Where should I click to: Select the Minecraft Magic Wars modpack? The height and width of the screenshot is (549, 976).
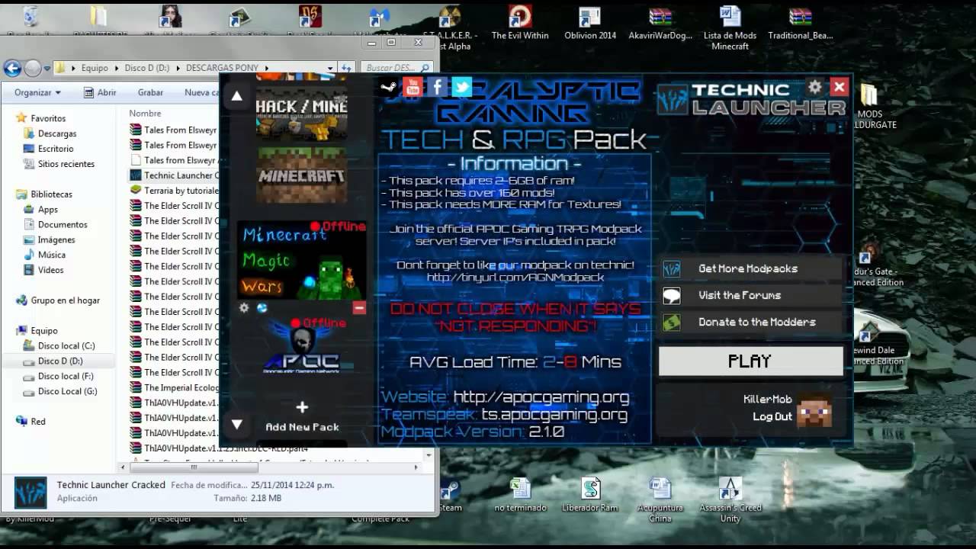coord(302,259)
